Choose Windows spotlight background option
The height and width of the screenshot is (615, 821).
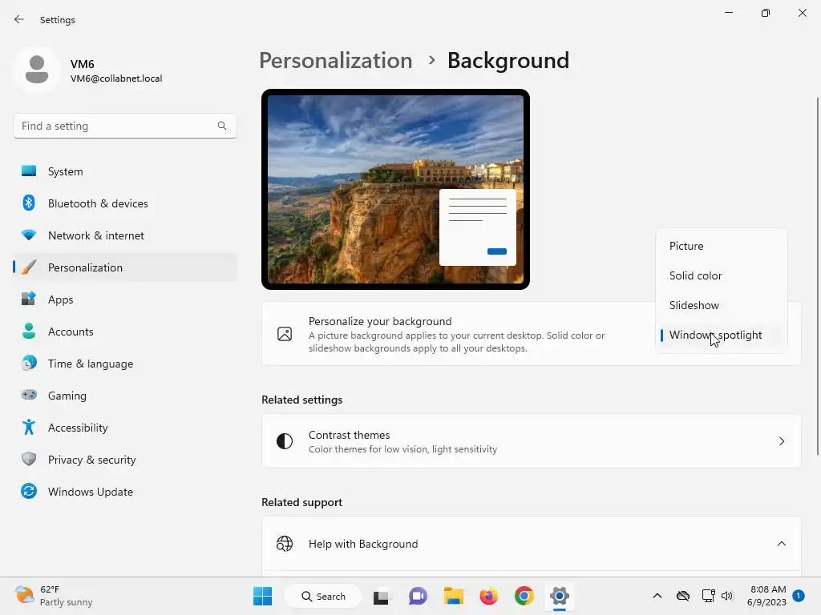[721, 336]
